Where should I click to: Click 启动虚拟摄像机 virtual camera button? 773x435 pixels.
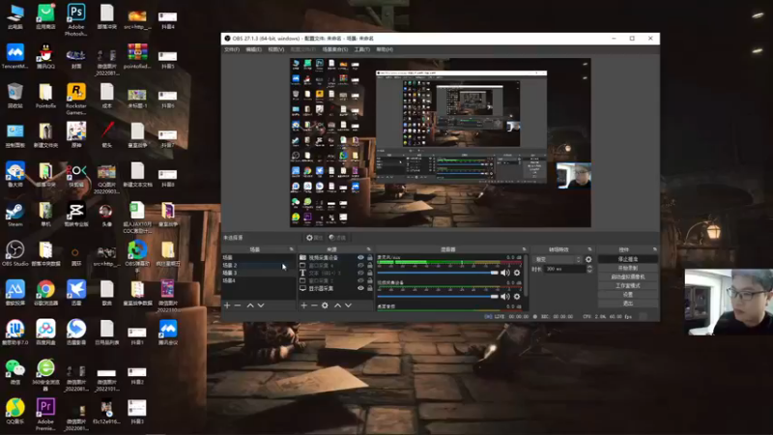tap(627, 277)
